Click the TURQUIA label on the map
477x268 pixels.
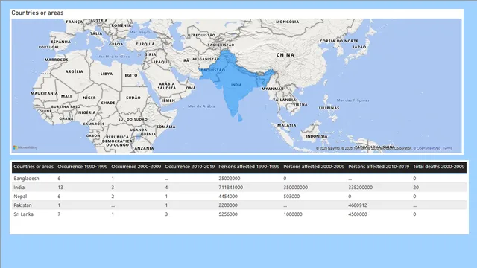[x=145, y=44]
